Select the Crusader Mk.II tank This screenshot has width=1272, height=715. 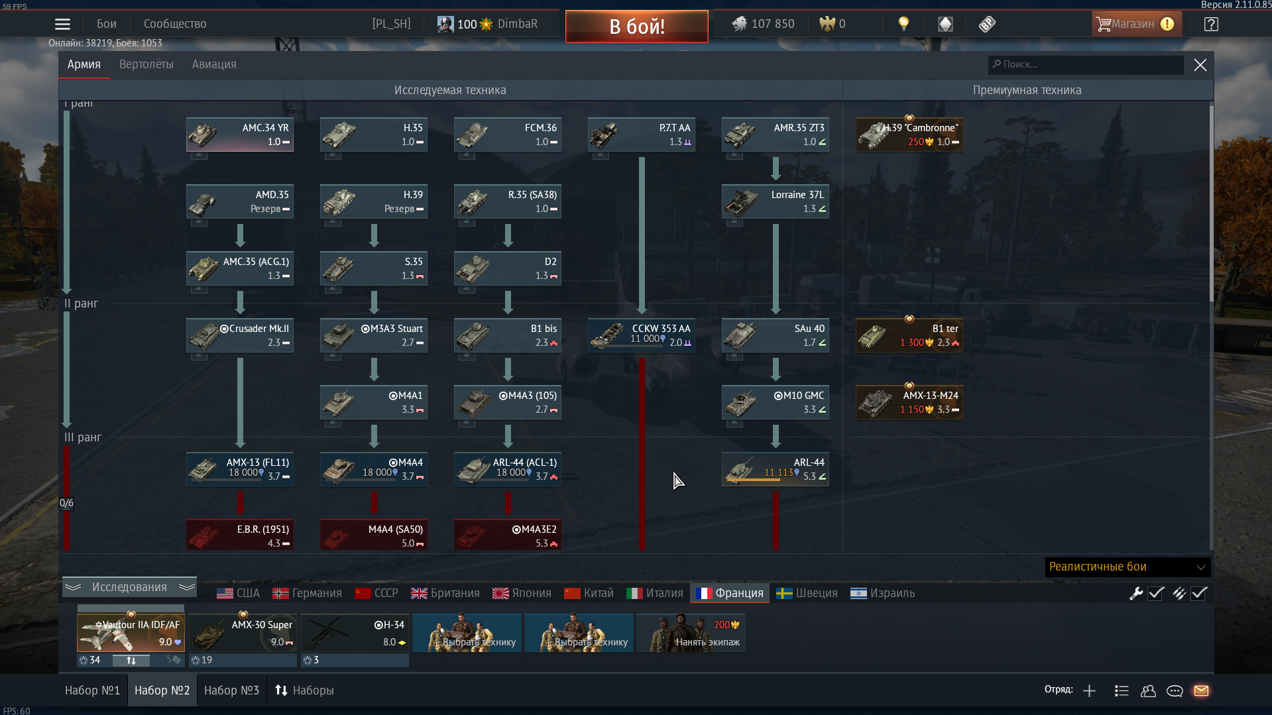coord(240,335)
